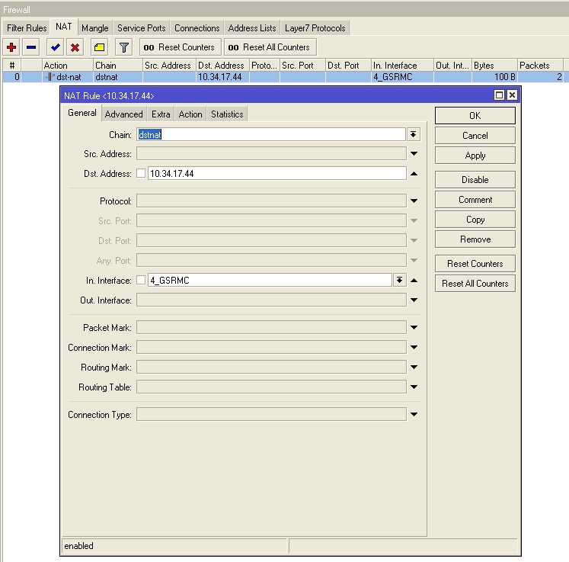Expand the Connection Type field
This screenshot has height=562, width=569.
click(x=414, y=414)
